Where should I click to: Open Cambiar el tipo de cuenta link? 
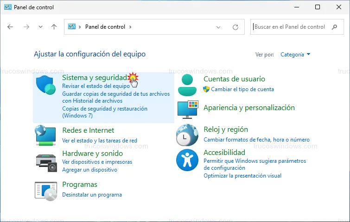click(x=242, y=89)
